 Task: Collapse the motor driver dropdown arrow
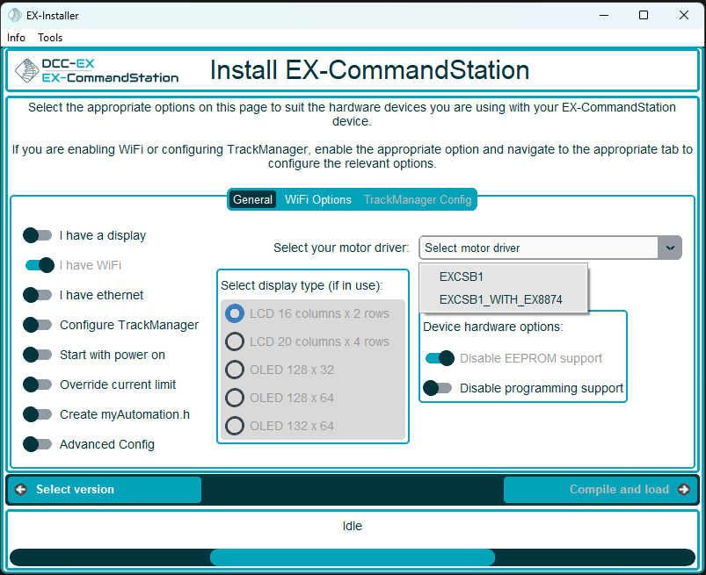[x=670, y=248]
